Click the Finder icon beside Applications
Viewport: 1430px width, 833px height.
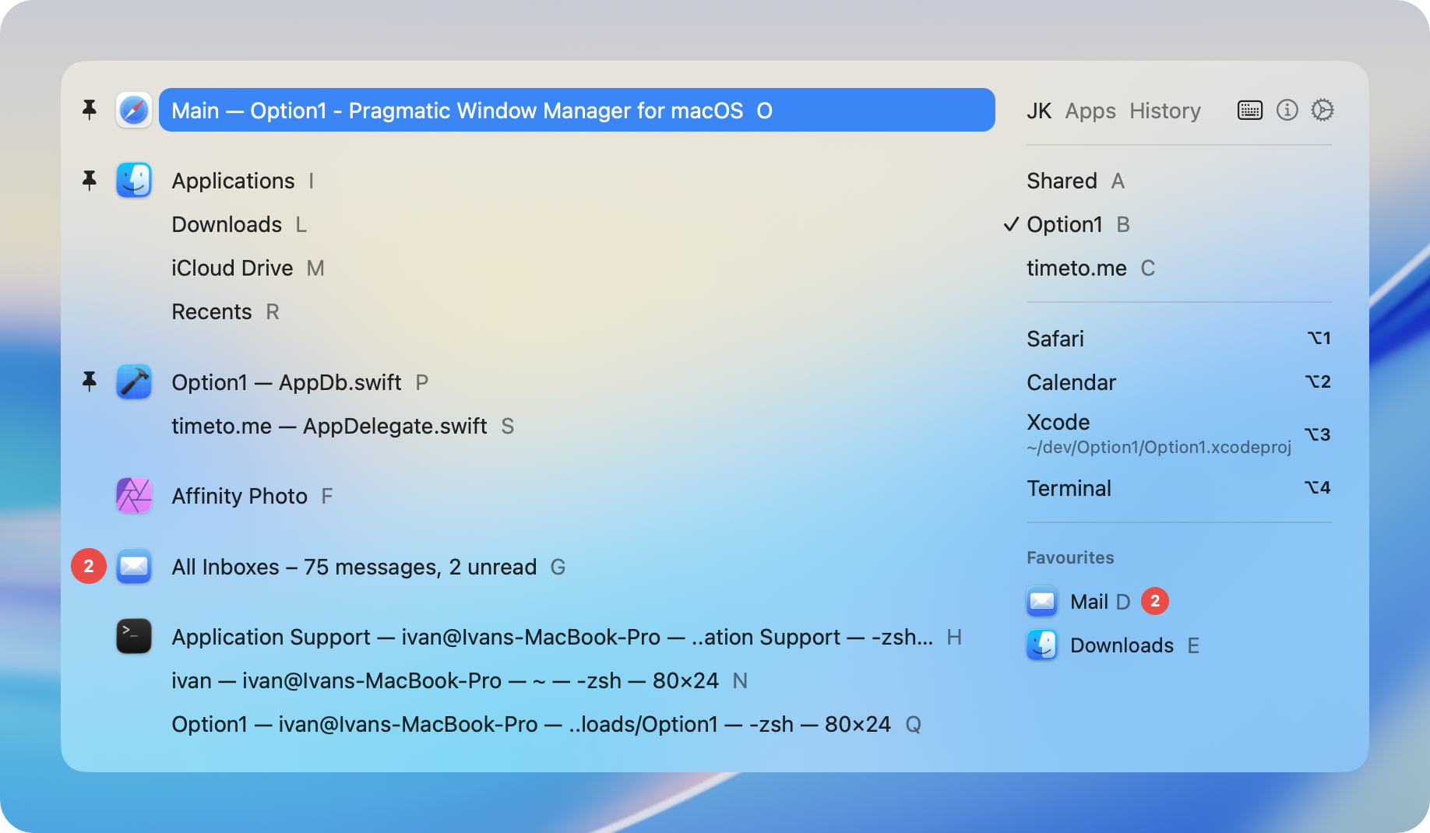134,181
